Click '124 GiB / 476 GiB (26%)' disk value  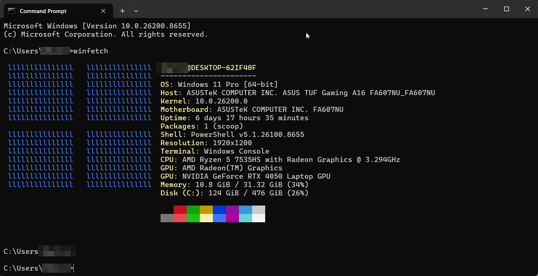coord(259,193)
